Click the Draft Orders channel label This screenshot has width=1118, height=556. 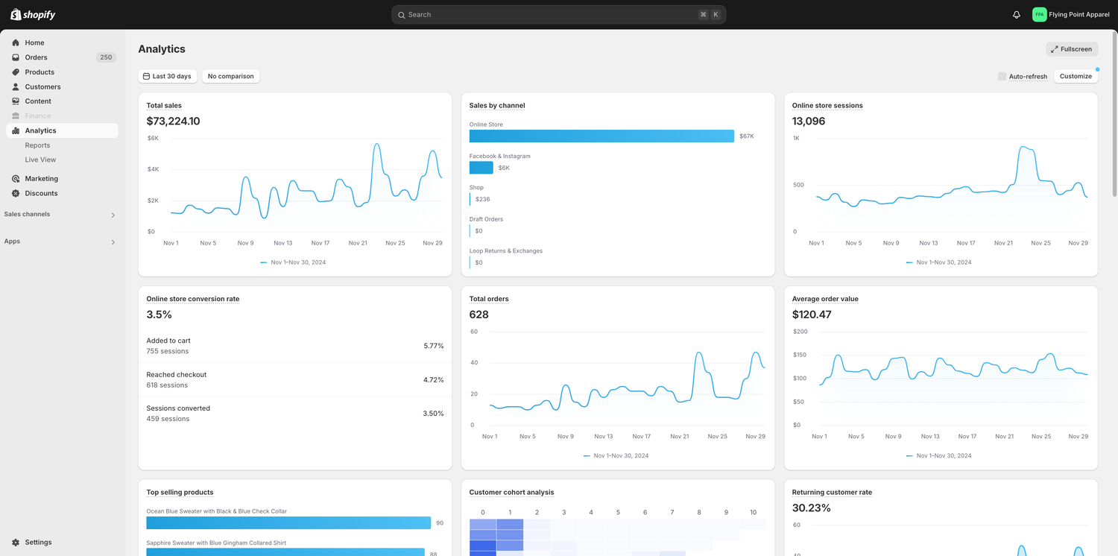[486, 219]
